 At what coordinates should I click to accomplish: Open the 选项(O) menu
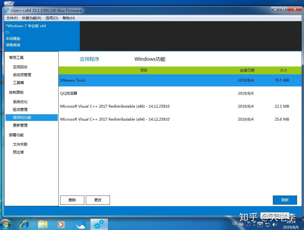[x=52, y=18]
